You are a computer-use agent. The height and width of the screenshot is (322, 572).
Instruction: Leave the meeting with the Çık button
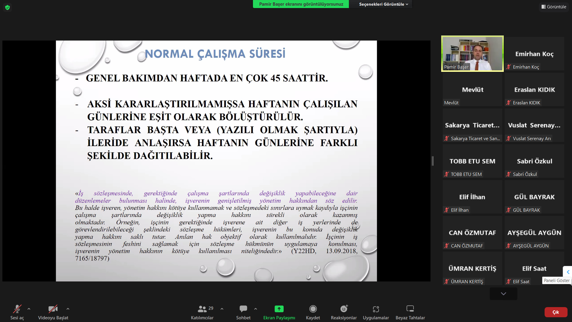tap(556, 312)
